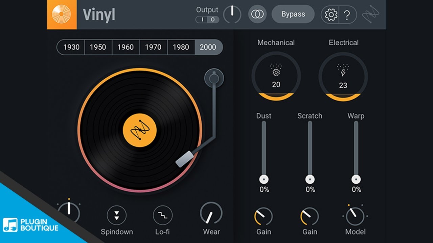Click the Scratch Gain knob
Screen dimensions: 433x243
coord(310,217)
